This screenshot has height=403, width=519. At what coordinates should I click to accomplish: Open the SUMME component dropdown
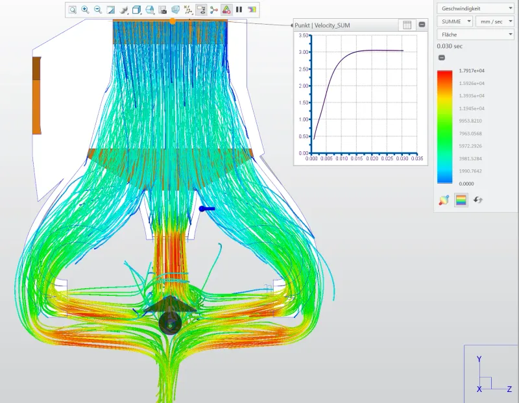[x=455, y=21]
